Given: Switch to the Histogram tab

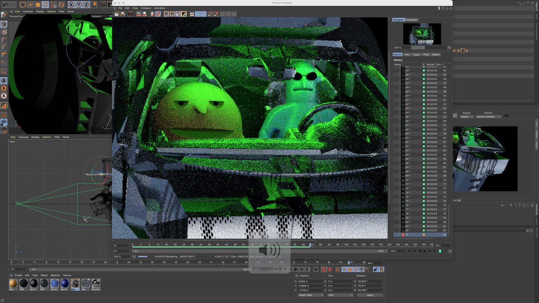Looking at the screenshot, I should click(x=412, y=20).
